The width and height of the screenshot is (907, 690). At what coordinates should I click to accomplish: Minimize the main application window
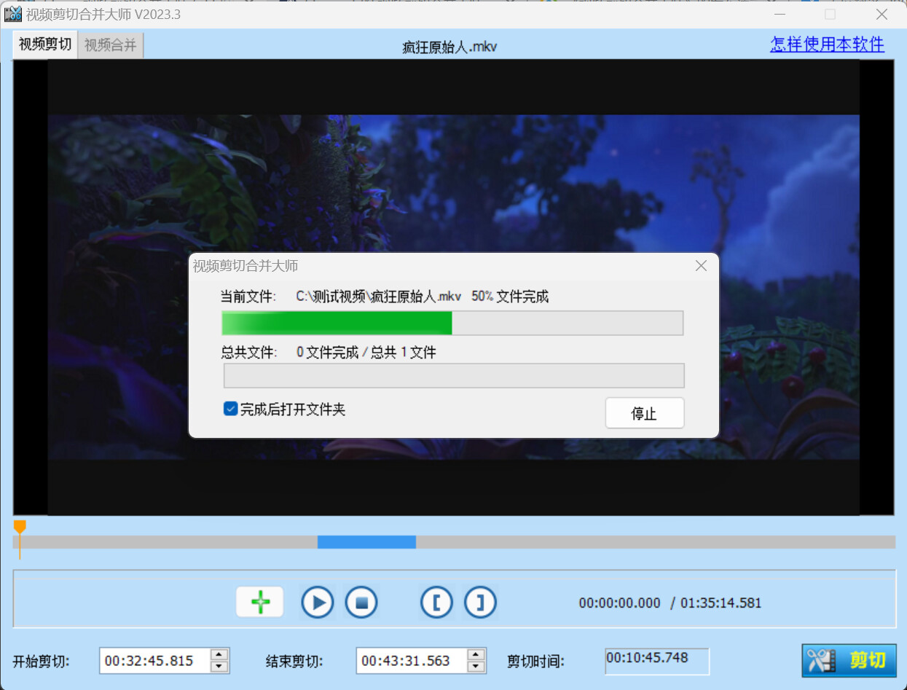pos(779,14)
